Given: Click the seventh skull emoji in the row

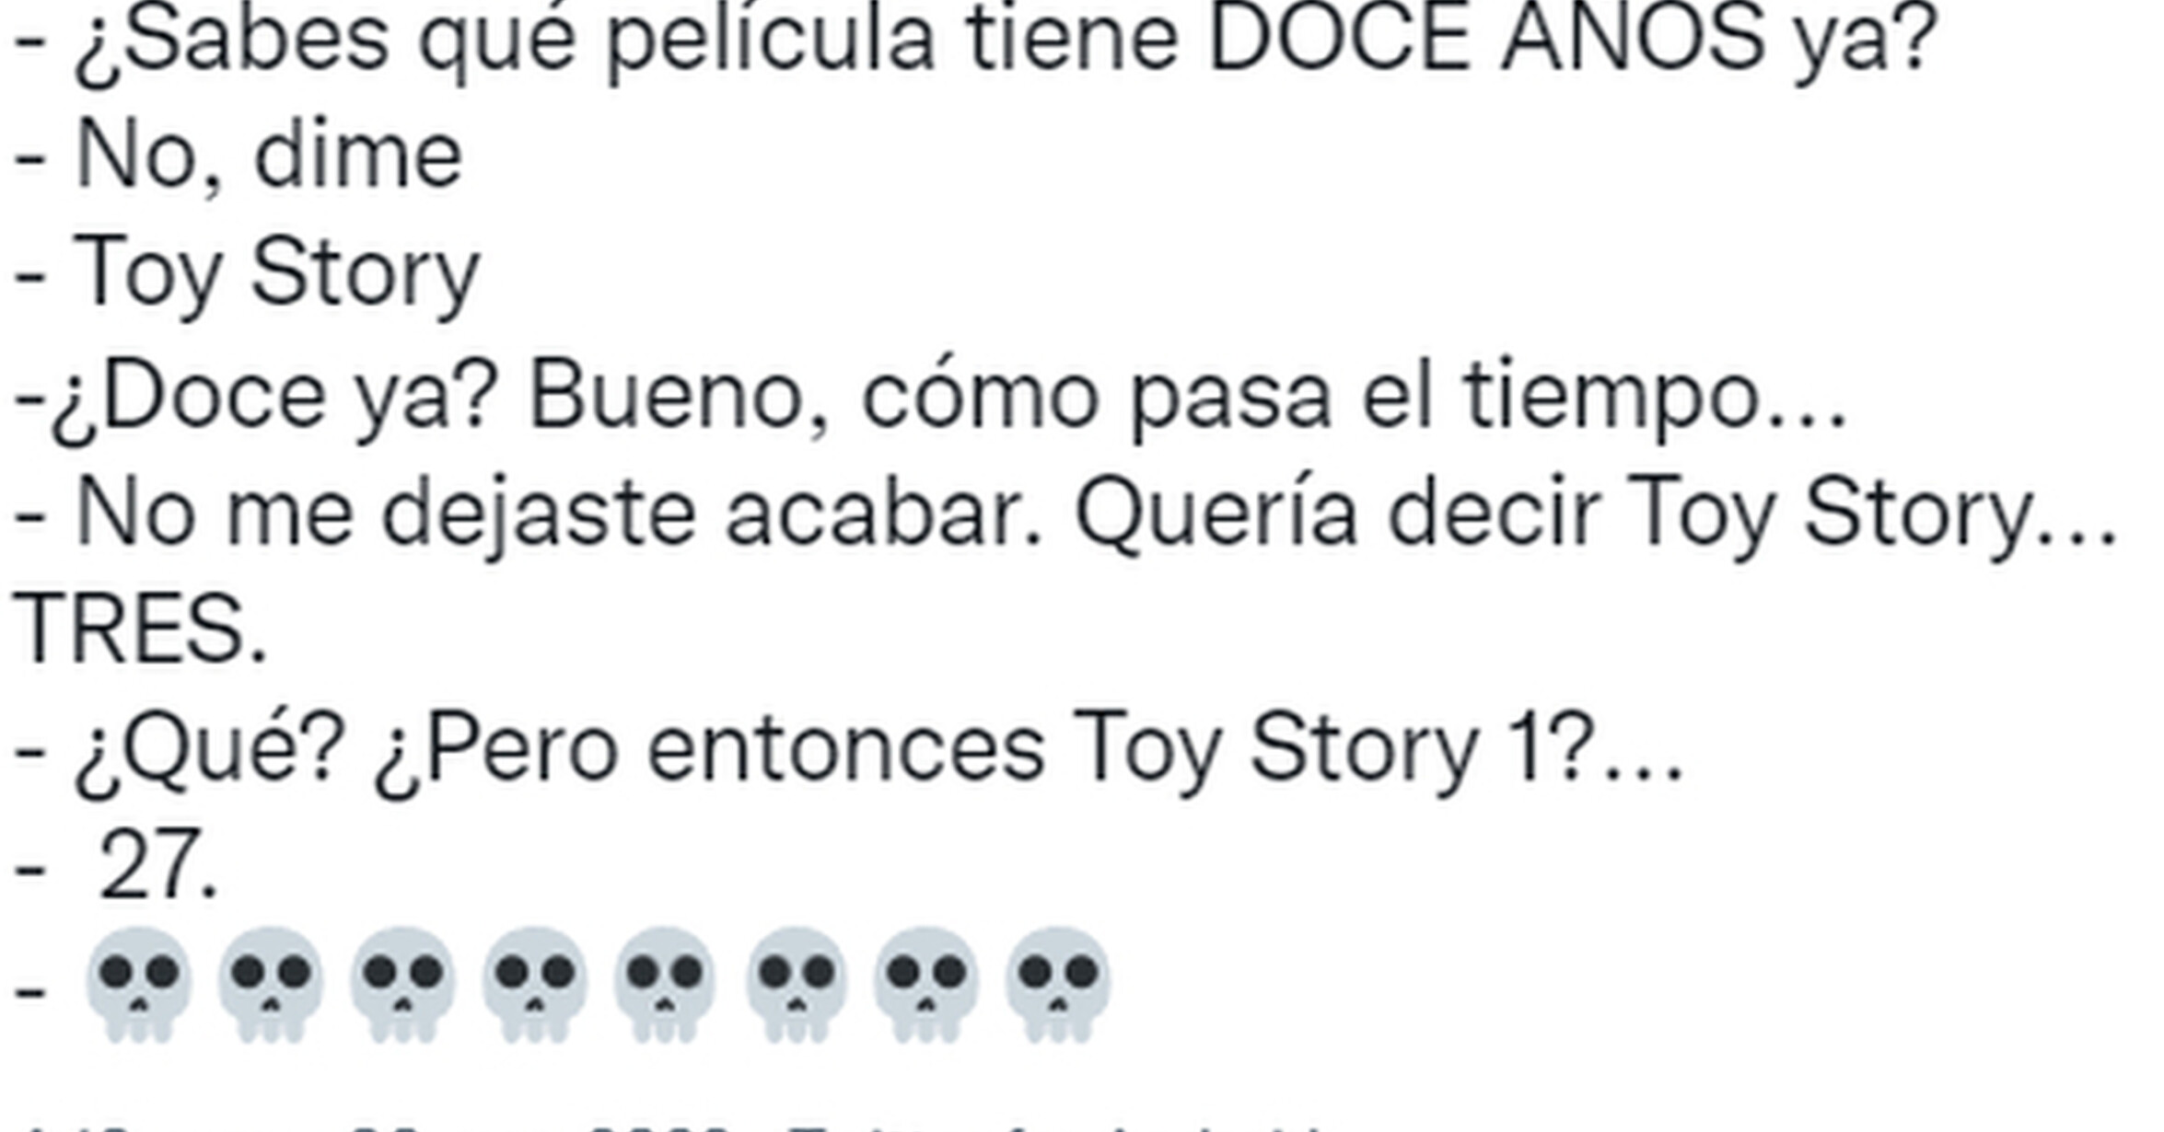Looking at the screenshot, I should [926, 985].
